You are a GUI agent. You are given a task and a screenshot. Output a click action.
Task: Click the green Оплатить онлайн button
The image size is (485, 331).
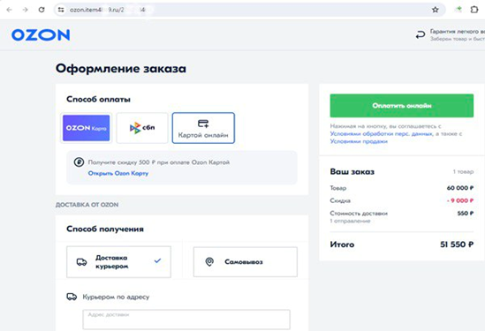click(401, 106)
